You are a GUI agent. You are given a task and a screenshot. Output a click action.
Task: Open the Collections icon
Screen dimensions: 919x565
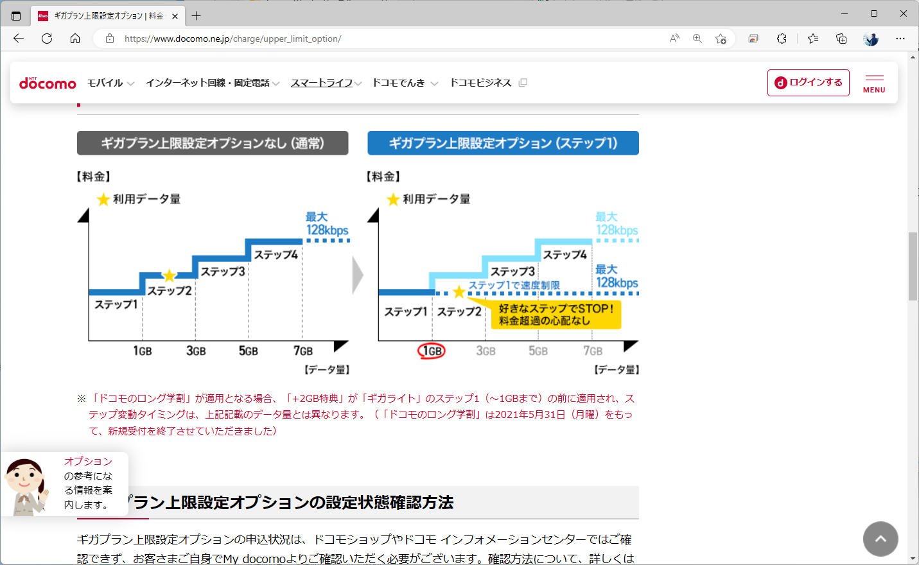[x=841, y=39]
